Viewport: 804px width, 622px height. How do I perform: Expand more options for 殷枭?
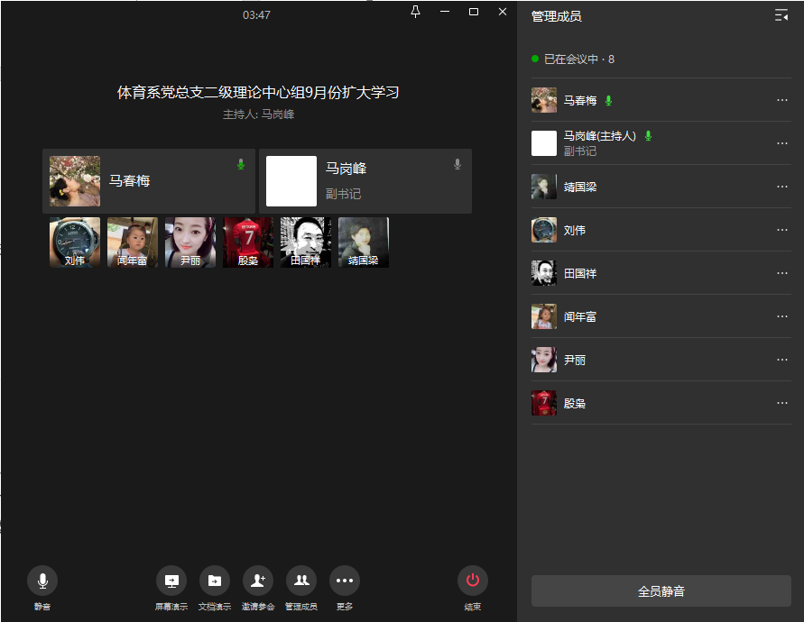click(x=781, y=403)
